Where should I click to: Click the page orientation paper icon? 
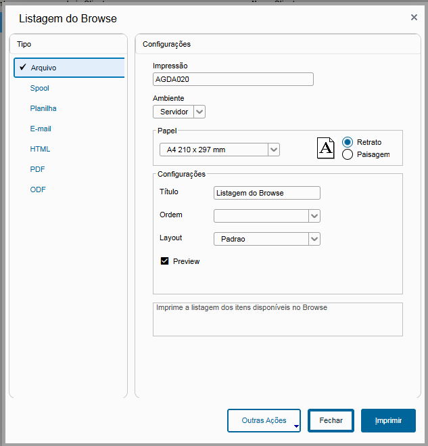[x=326, y=148]
